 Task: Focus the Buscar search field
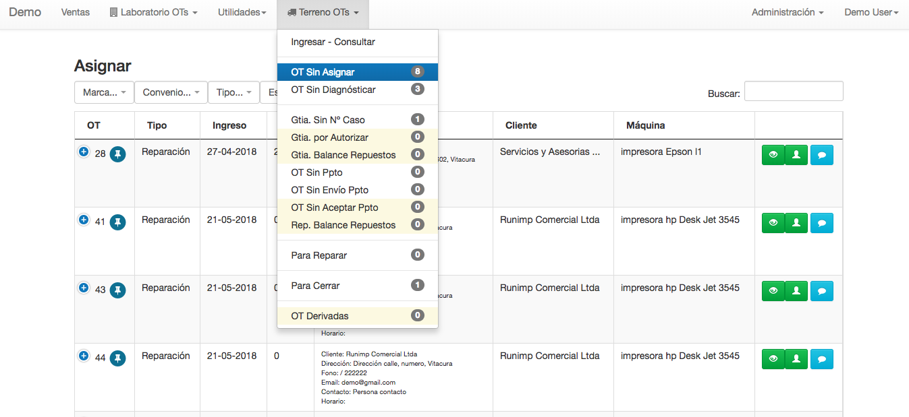(794, 92)
